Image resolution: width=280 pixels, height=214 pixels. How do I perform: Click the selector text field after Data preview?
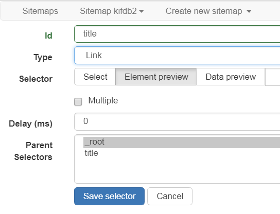point(272,77)
